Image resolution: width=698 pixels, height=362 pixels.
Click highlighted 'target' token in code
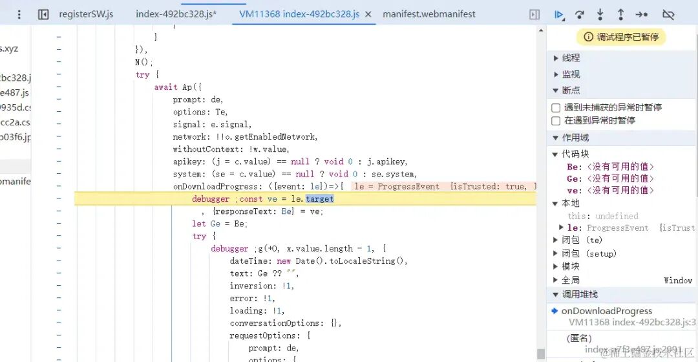(319, 198)
